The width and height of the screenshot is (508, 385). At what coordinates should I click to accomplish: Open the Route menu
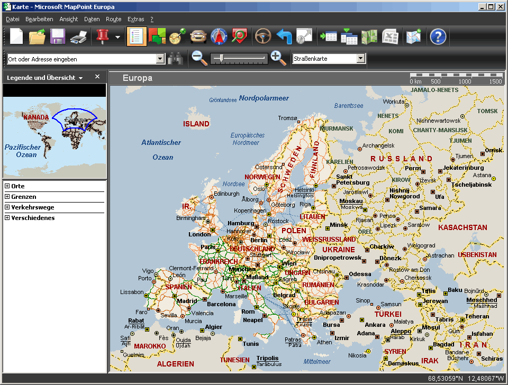pyautogui.click(x=113, y=19)
